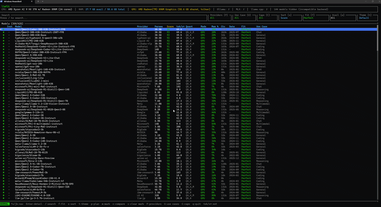
Task: Open the Theme (t) selector showing Default
Action: 367,18
